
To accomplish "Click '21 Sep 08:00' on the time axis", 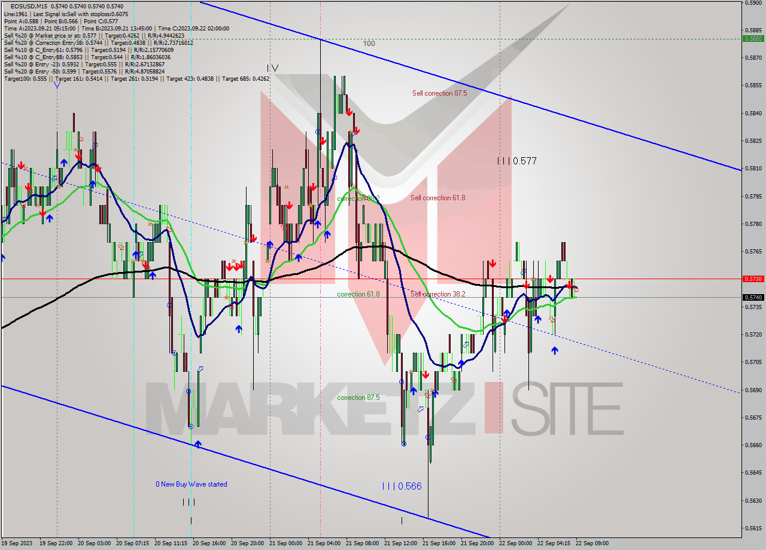I will pyautogui.click(x=363, y=543).
